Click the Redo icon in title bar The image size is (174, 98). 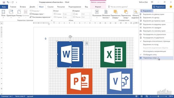coord(13,2)
